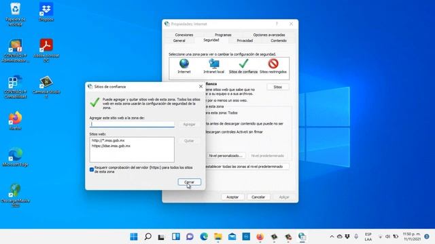Select the Firefox desktop shortcut
435x244 pixels.
click(x=15, y=121)
